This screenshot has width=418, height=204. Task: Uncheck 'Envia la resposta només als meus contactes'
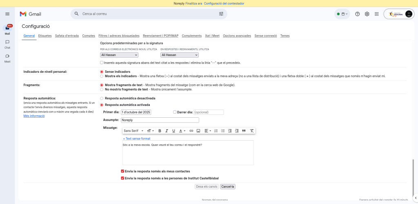point(122,171)
